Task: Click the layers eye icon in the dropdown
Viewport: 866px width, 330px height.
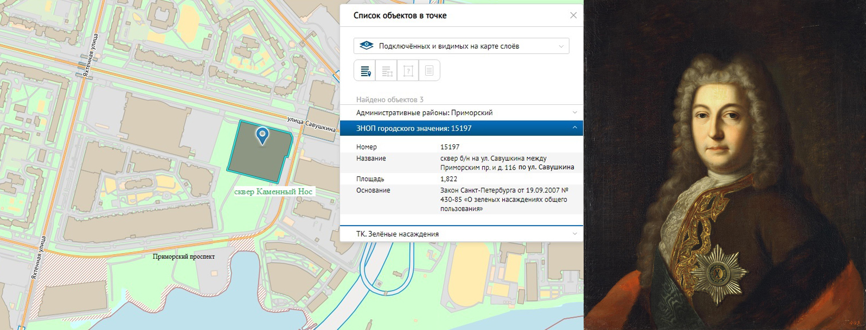Action: (x=367, y=46)
